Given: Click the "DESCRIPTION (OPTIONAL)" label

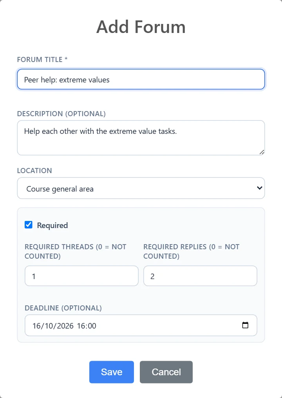Looking at the screenshot, I should tap(61, 113).
